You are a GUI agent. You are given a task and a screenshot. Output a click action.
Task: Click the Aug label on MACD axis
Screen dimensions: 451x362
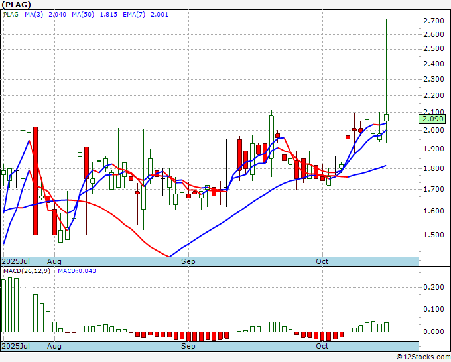(54, 346)
